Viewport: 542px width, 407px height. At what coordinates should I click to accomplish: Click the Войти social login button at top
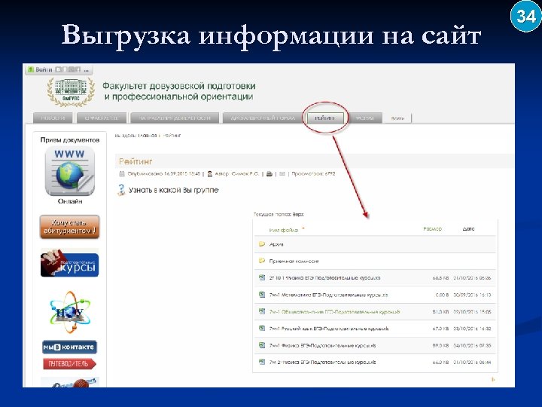point(40,69)
